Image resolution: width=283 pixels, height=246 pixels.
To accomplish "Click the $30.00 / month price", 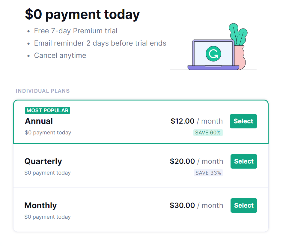I will 196,205.
